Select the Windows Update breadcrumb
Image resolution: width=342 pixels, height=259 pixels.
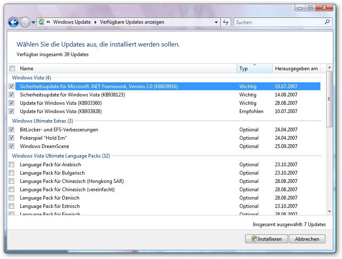click(72, 22)
